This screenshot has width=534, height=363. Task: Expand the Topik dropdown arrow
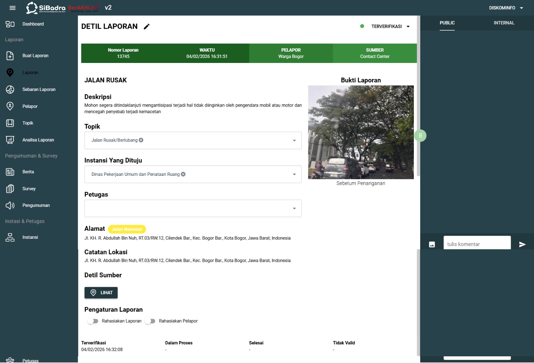pos(294,141)
